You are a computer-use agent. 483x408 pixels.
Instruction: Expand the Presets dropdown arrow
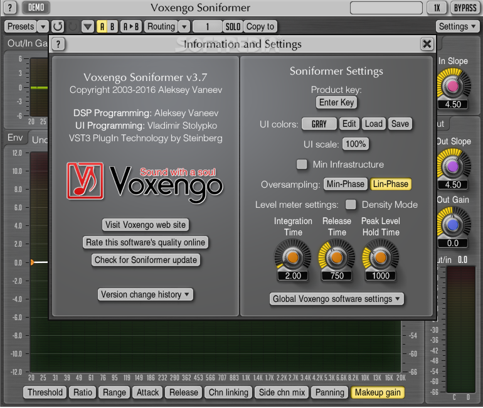coord(43,26)
